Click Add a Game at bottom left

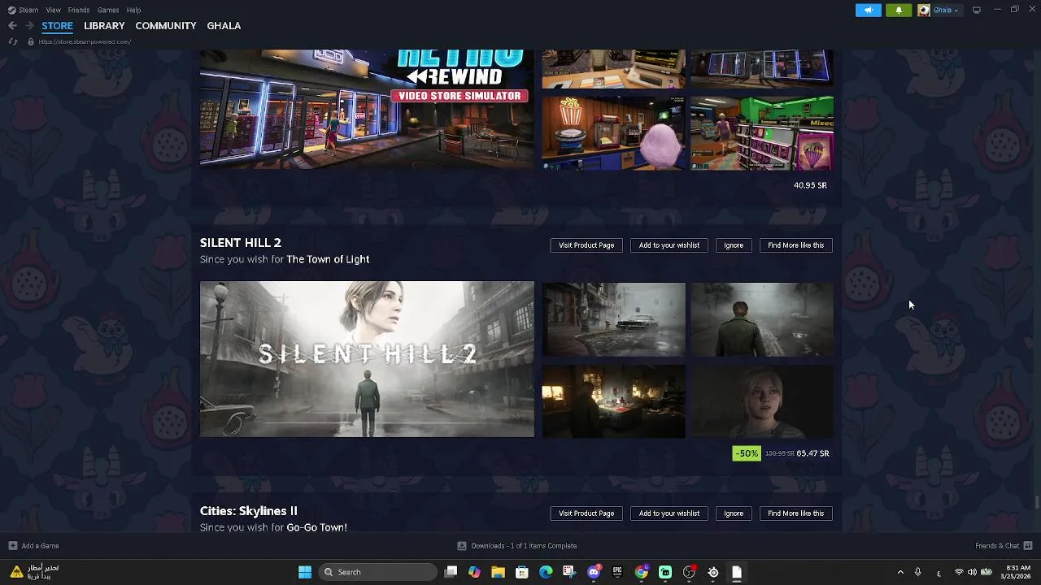click(x=33, y=546)
